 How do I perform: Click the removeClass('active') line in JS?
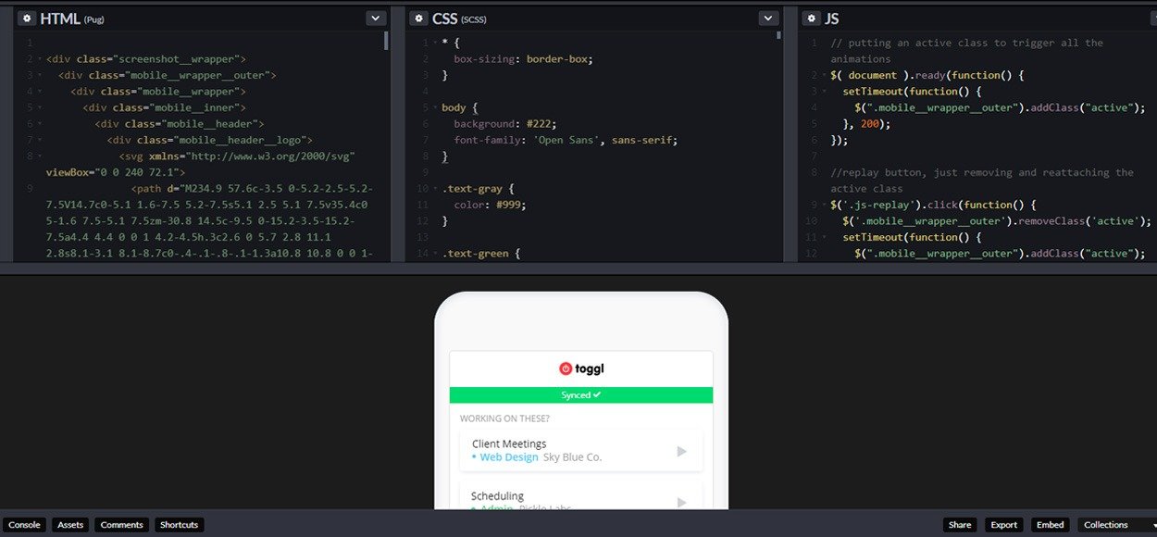tap(997, 220)
